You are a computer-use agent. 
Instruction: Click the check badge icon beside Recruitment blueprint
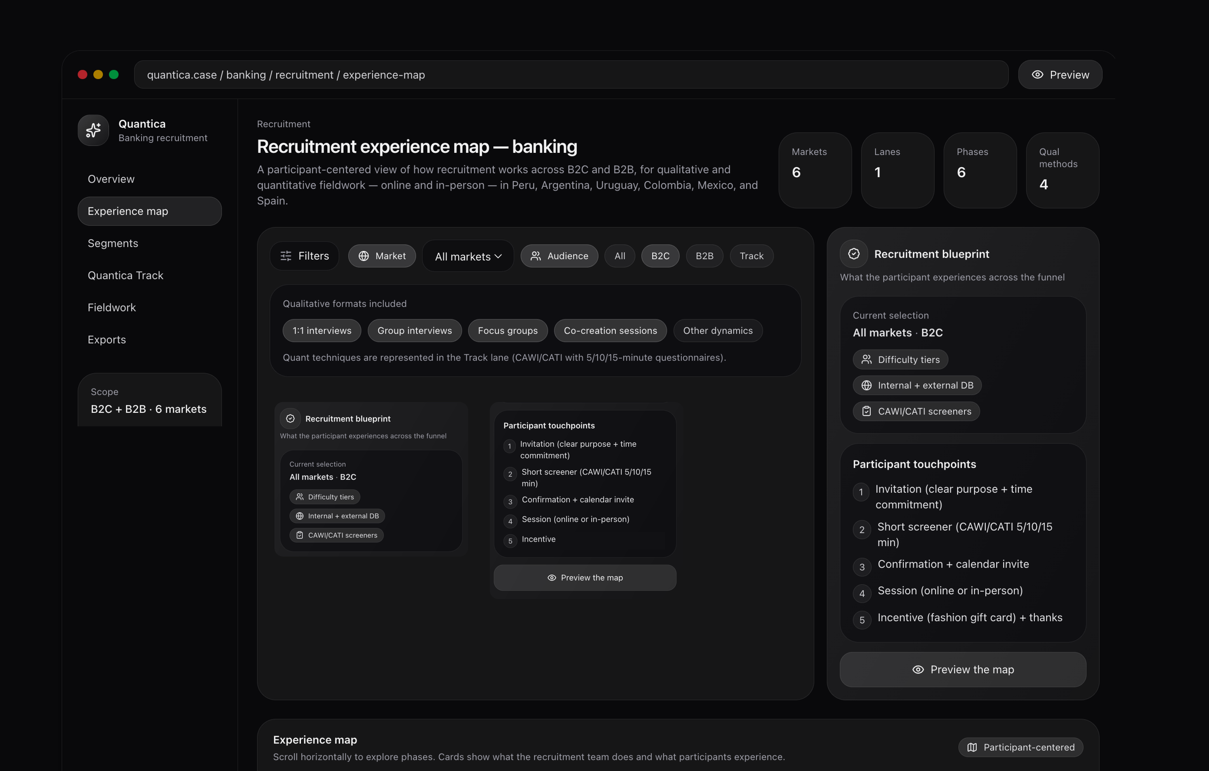(x=854, y=254)
